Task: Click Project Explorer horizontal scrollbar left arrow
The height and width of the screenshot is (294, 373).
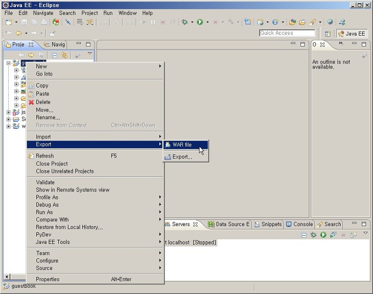Action: click(7, 277)
